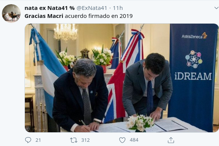Like the tweet with the heart icon

[123, 140]
